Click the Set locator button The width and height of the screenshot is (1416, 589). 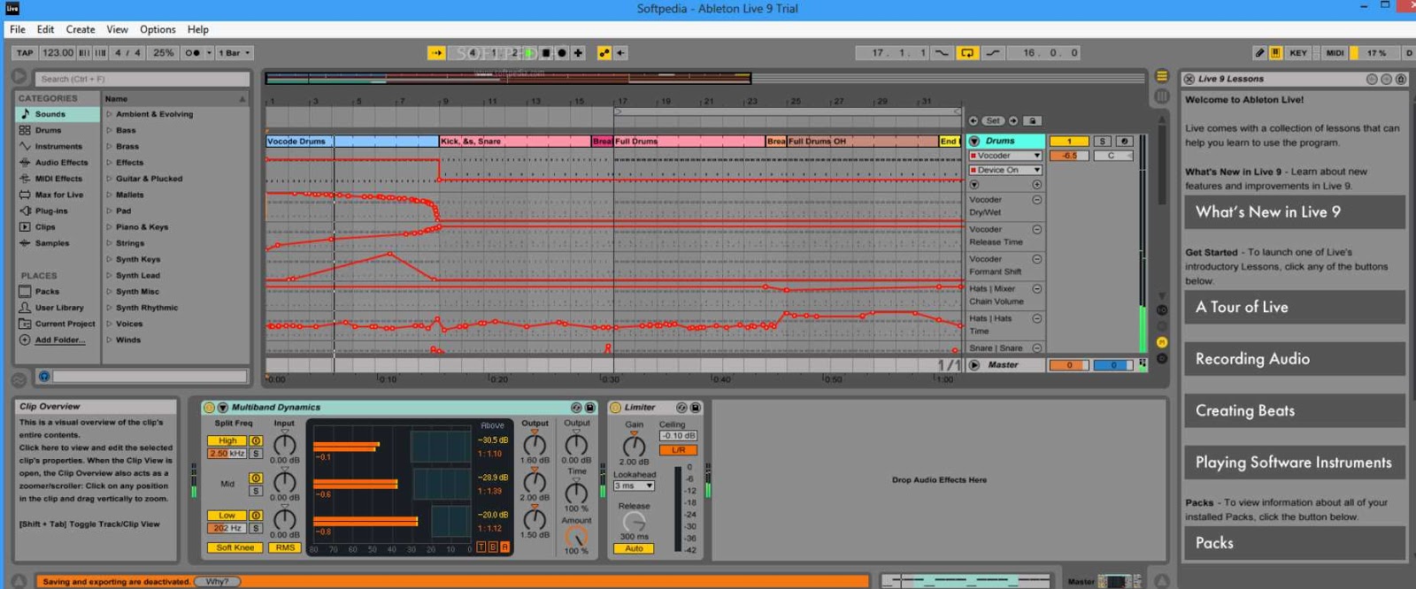point(993,120)
